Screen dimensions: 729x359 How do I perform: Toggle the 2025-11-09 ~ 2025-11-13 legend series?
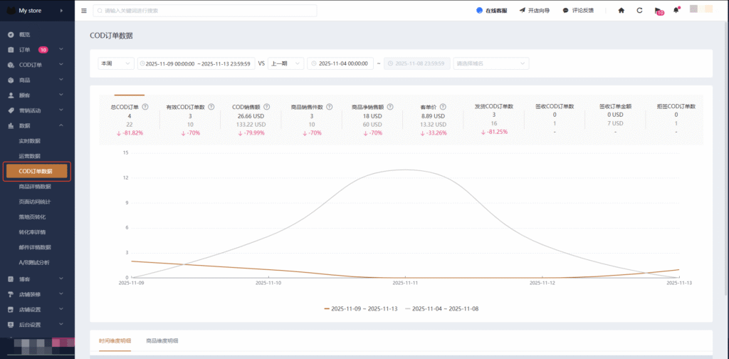tap(361, 308)
